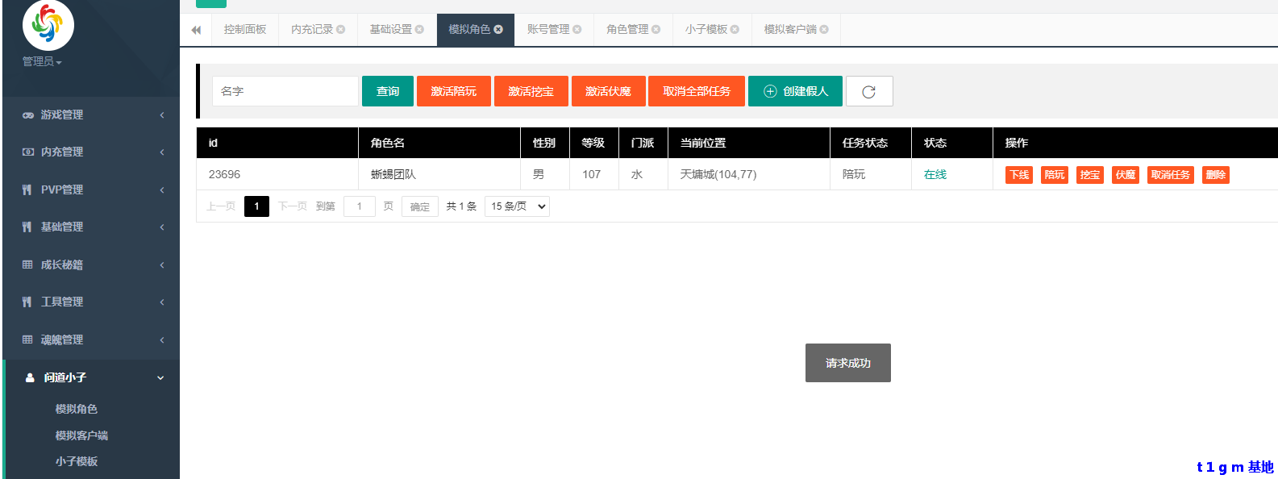This screenshot has height=479, width=1278.
Task: Collapse tabs with double-arrow icon
Action: click(x=196, y=30)
